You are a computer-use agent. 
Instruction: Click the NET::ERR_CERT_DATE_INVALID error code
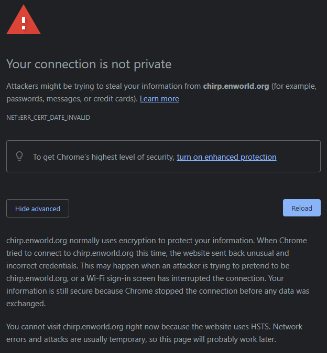pos(48,118)
